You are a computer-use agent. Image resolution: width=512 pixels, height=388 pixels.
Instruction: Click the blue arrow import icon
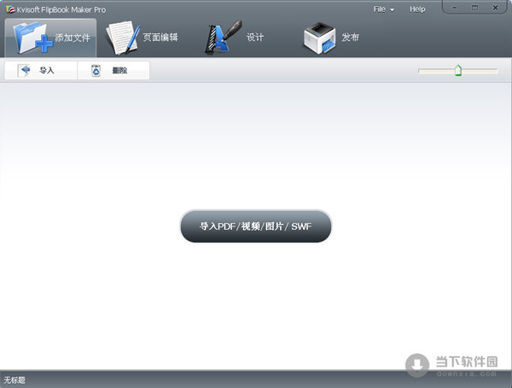(25, 70)
